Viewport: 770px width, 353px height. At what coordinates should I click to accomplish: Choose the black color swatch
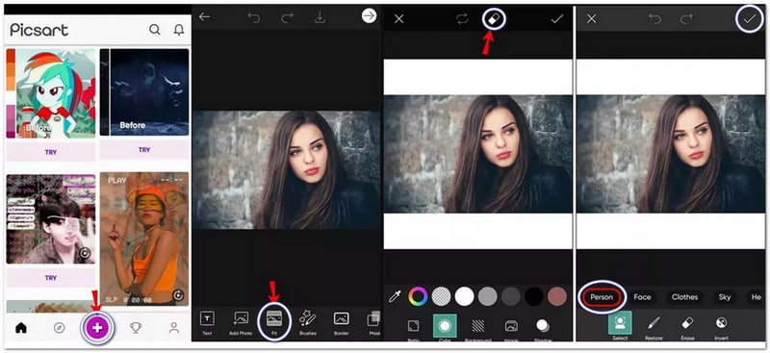(534, 296)
